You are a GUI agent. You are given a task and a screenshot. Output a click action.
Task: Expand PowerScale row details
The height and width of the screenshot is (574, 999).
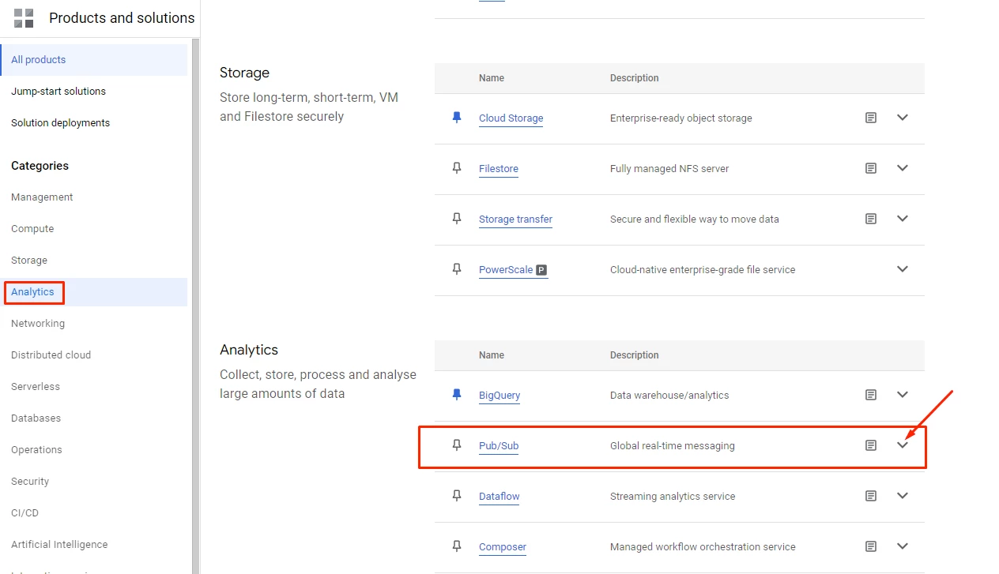point(903,269)
